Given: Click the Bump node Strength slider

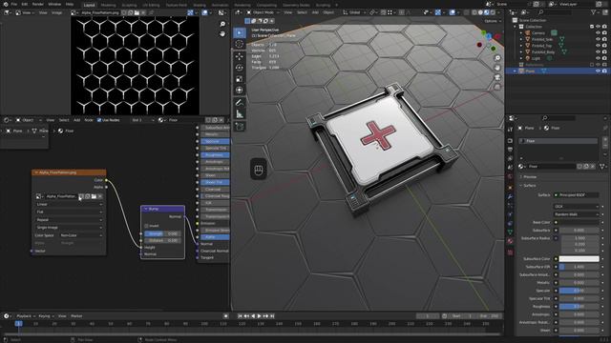Looking at the screenshot, I should tap(162, 233).
